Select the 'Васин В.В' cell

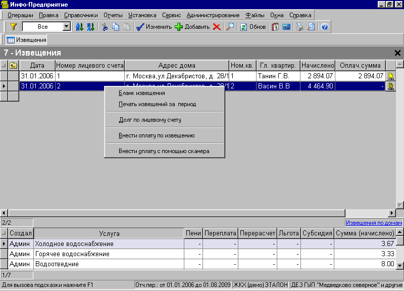point(278,86)
